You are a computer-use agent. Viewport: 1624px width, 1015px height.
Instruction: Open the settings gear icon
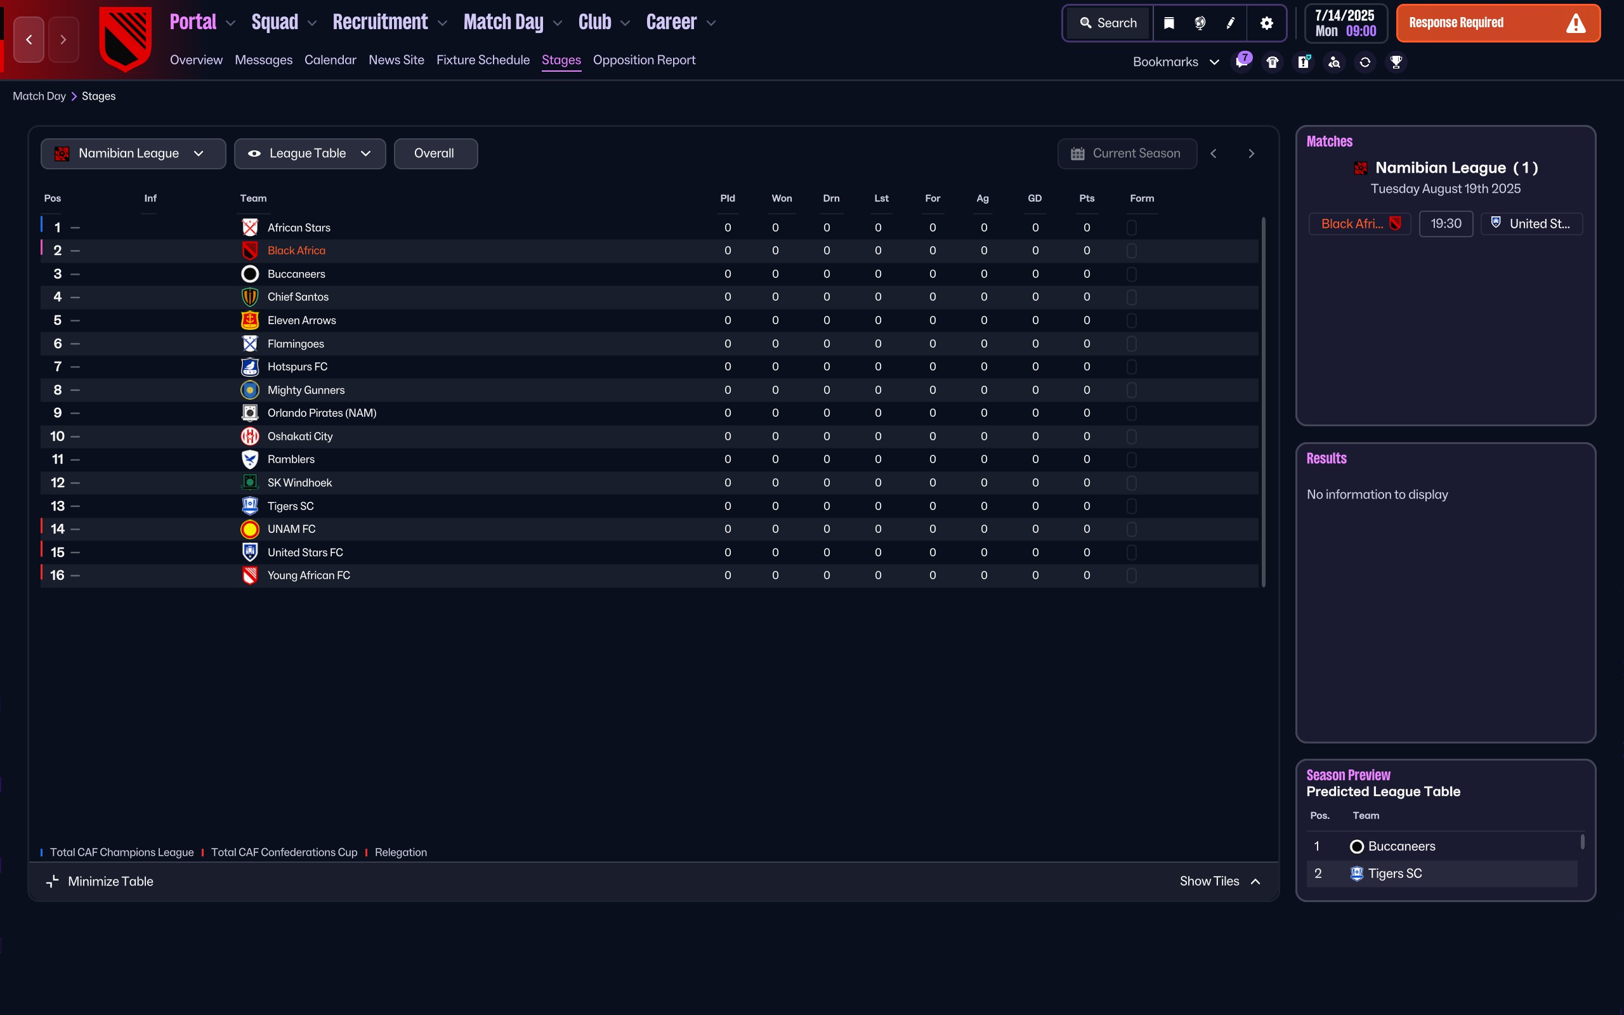click(1266, 23)
